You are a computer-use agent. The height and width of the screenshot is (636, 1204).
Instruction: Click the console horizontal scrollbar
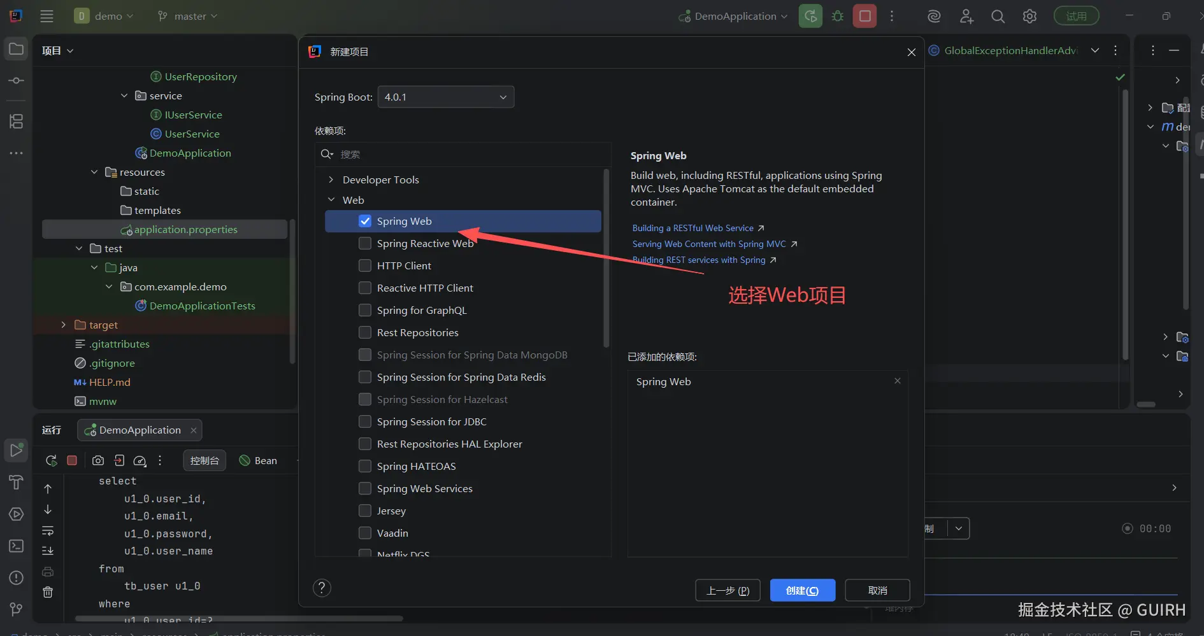point(239,618)
